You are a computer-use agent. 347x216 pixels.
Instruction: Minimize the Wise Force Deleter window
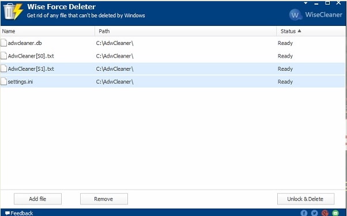[x=316, y=4]
